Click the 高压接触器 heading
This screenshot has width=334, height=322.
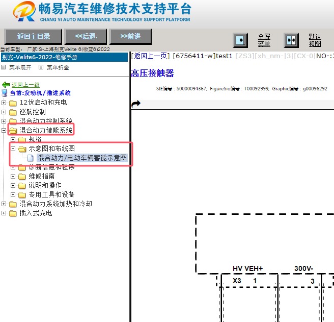pos(152,73)
